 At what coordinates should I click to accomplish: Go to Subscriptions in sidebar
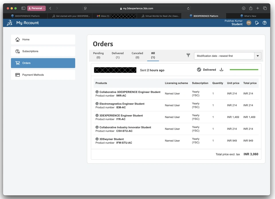click(x=43, y=51)
